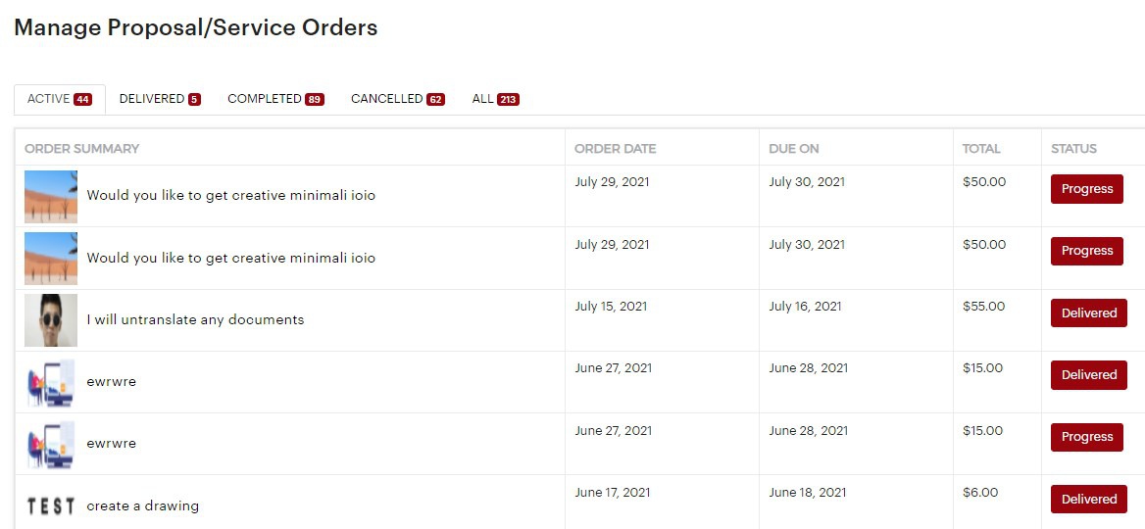Screen dimensions: 1145x529
Task: Click the Order Date column header
Action: pos(615,149)
